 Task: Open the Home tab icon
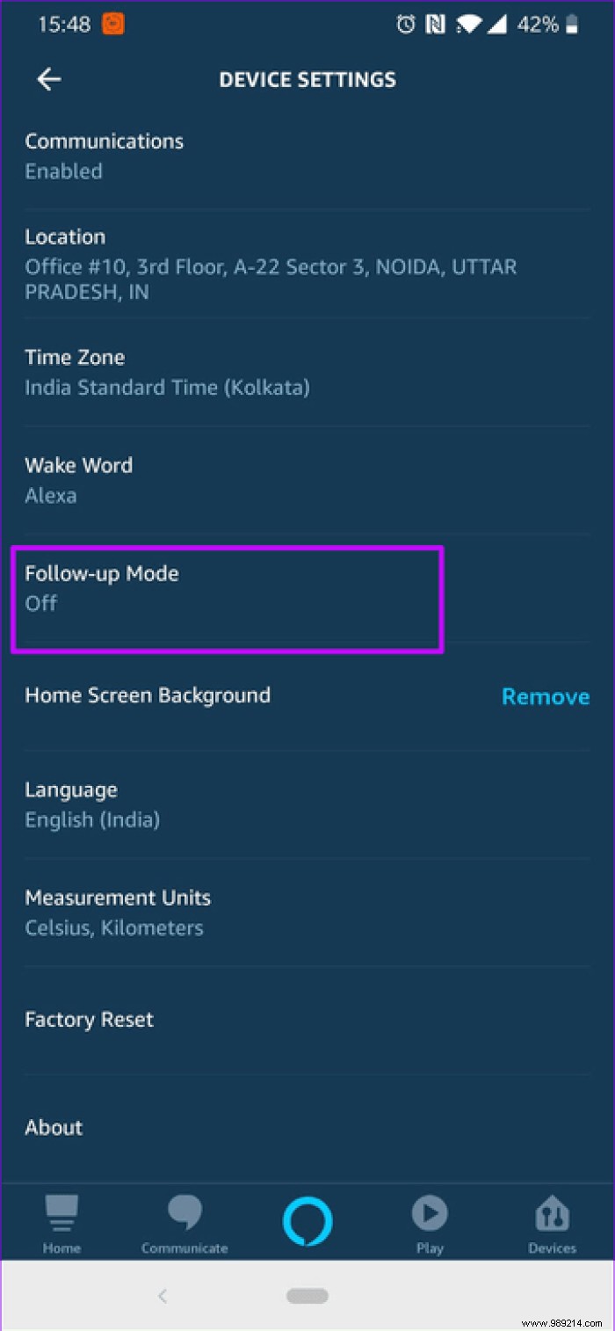(61, 1214)
